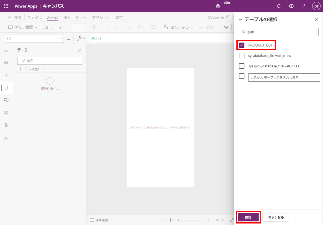Open advanced tools icon in sidebar

(x=6, y=125)
